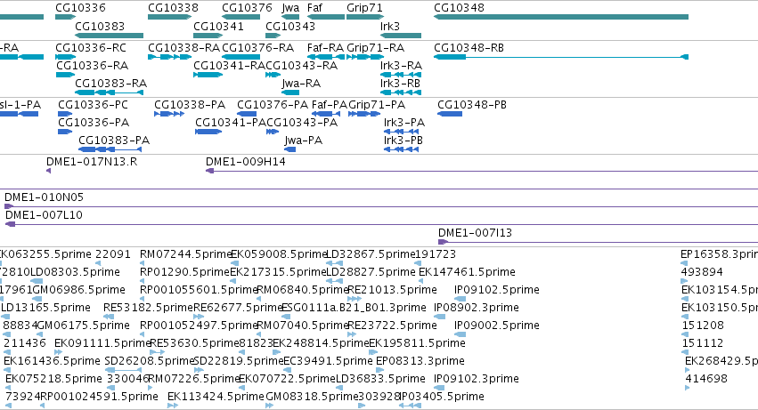Click the CG10383 gene label

(x=100, y=26)
